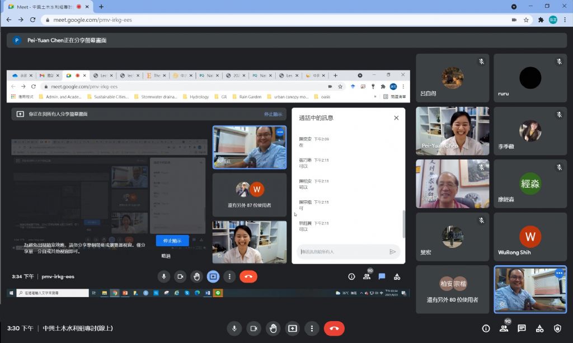Bookmark this page with the star icon

pyautogui.click(x=527, y=20)
